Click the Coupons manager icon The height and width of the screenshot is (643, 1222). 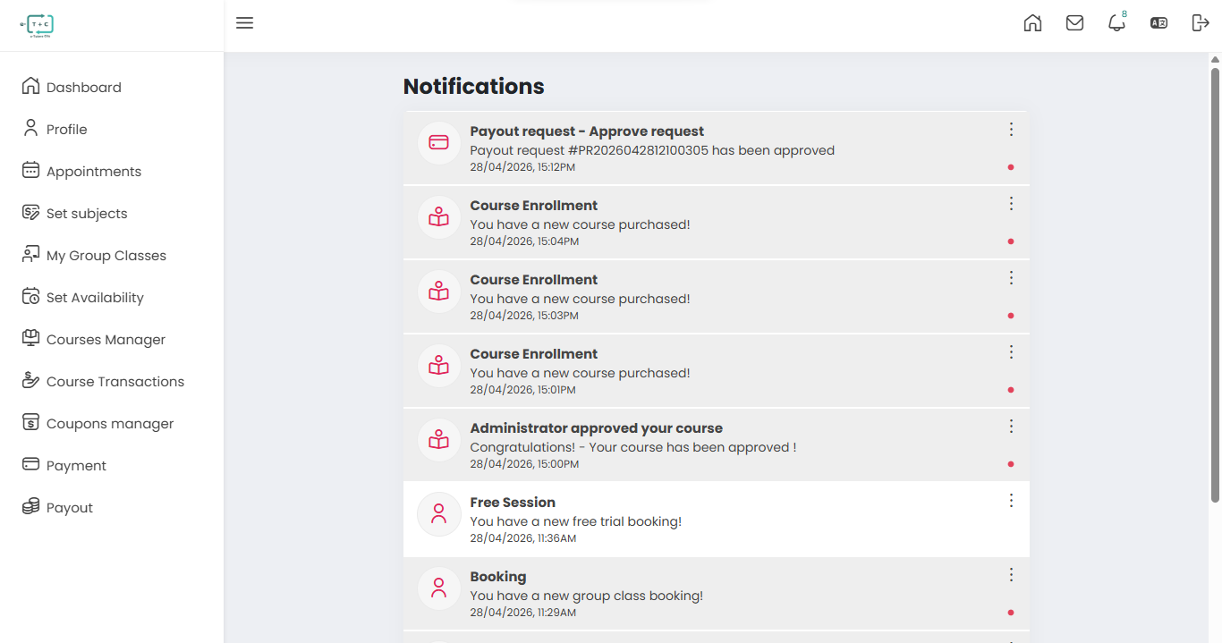(x=30, y=422)
